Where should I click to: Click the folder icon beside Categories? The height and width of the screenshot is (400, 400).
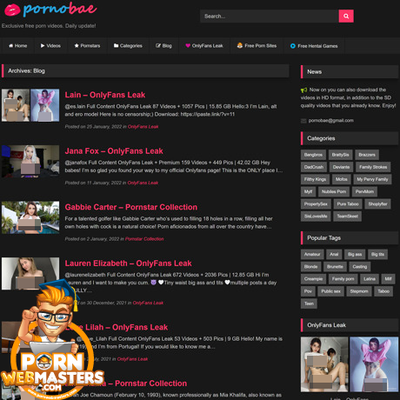116,46
